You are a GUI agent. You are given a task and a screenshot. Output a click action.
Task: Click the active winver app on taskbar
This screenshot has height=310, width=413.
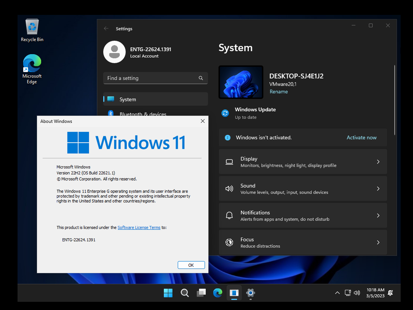[234, 293]
